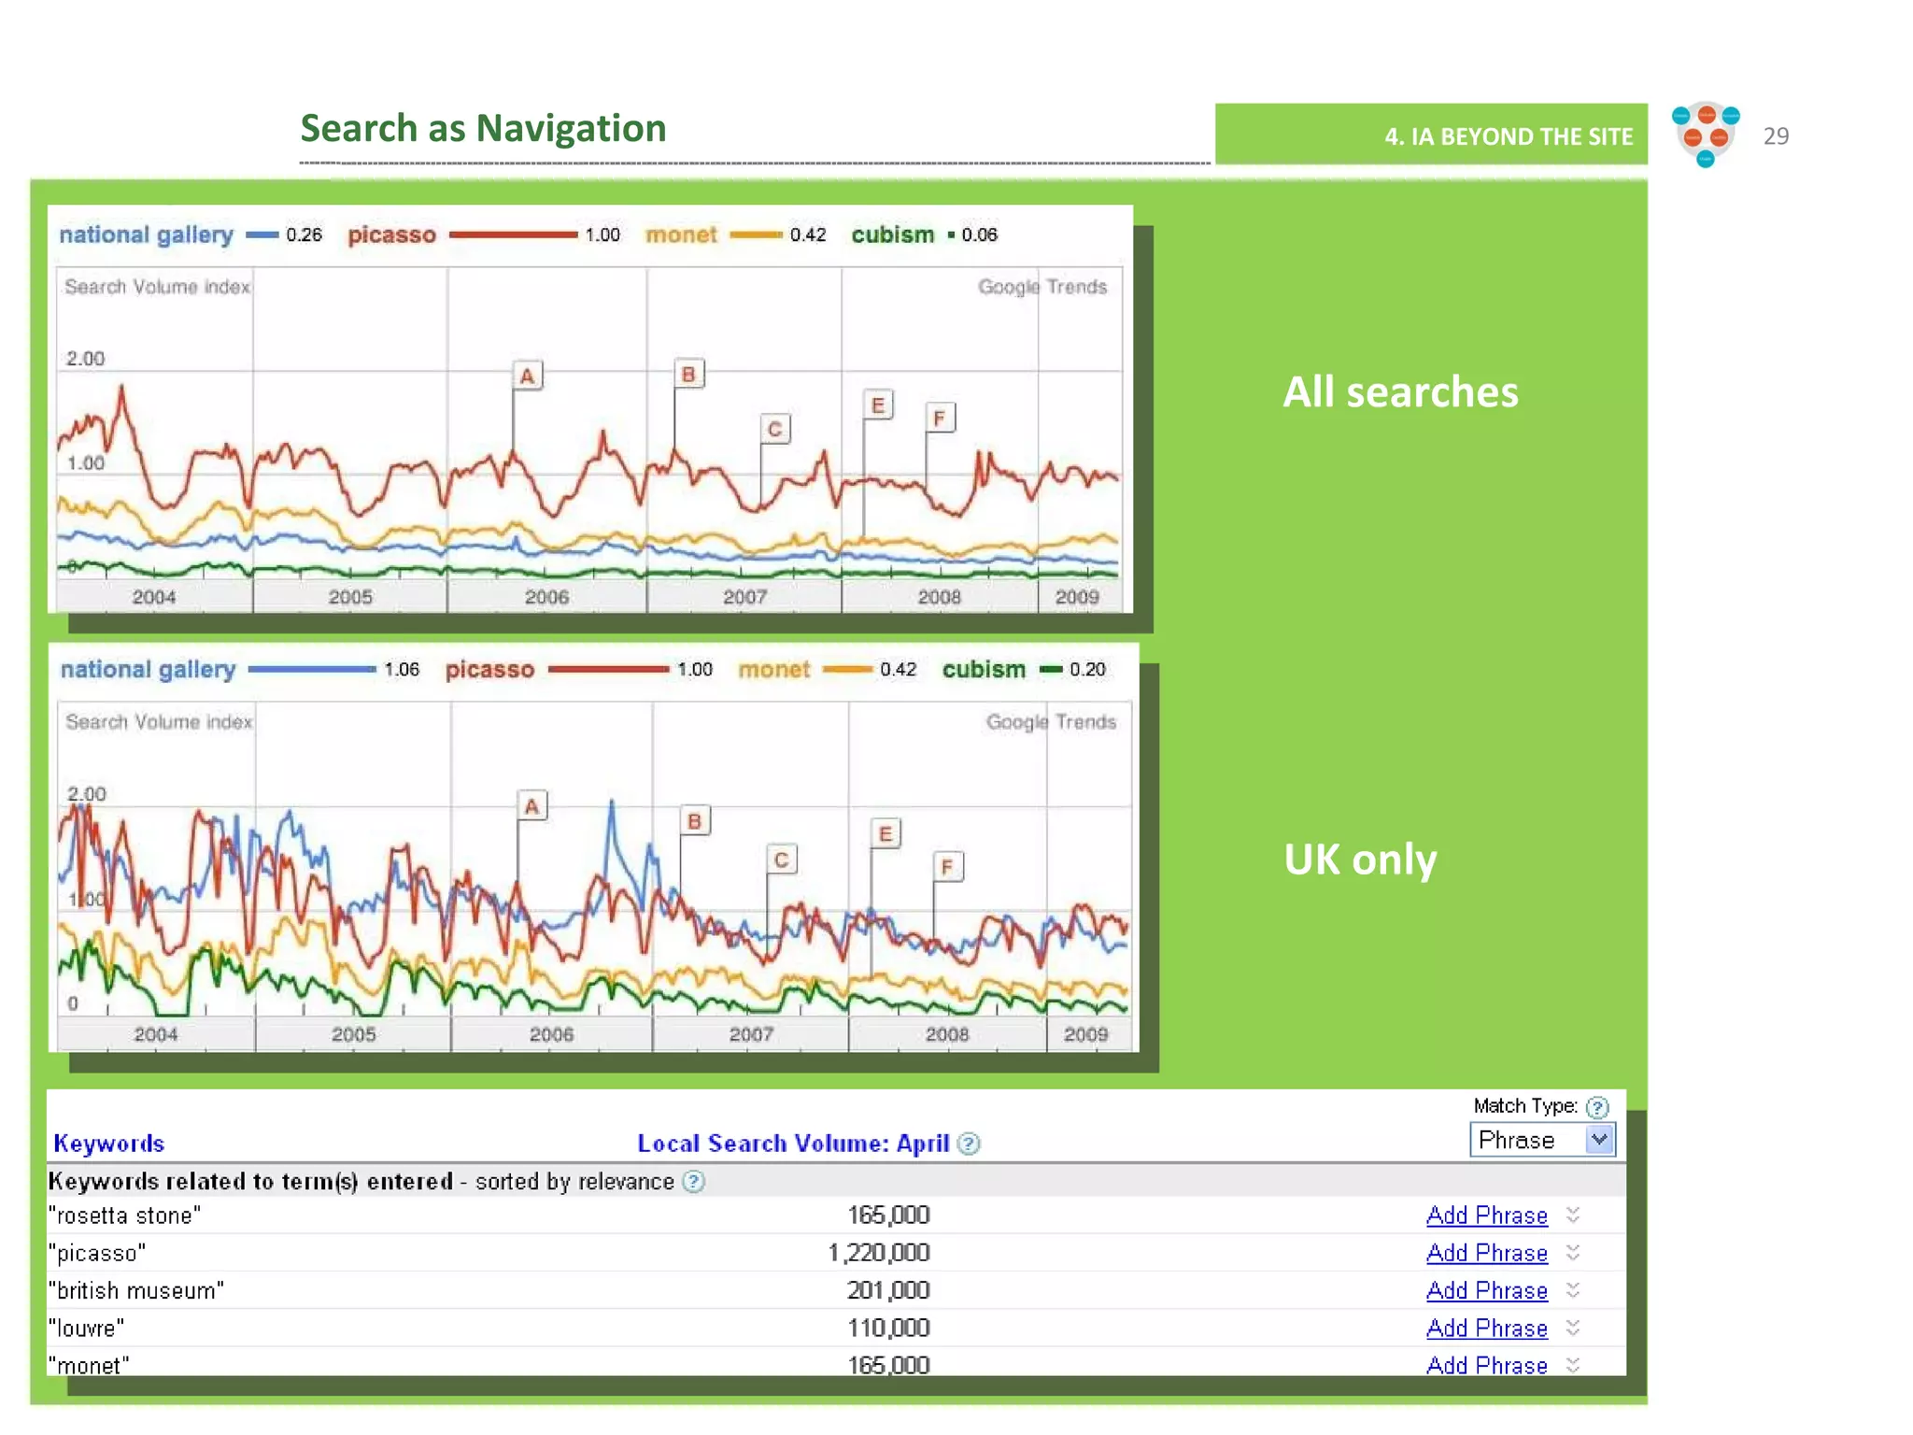Click Add Phrase for louvre
This screenshot has width=1913, height=1435.
pyautogui.click(x=1487, y=1328)
